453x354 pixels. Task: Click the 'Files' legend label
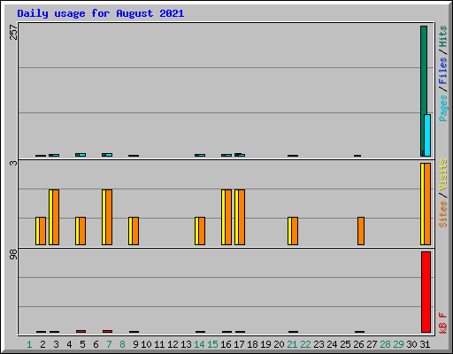pyautogui.click(x=443, y=71)
